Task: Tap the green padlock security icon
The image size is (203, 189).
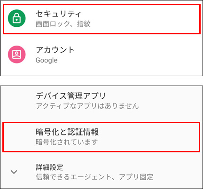Action: (x=17, y=18)
